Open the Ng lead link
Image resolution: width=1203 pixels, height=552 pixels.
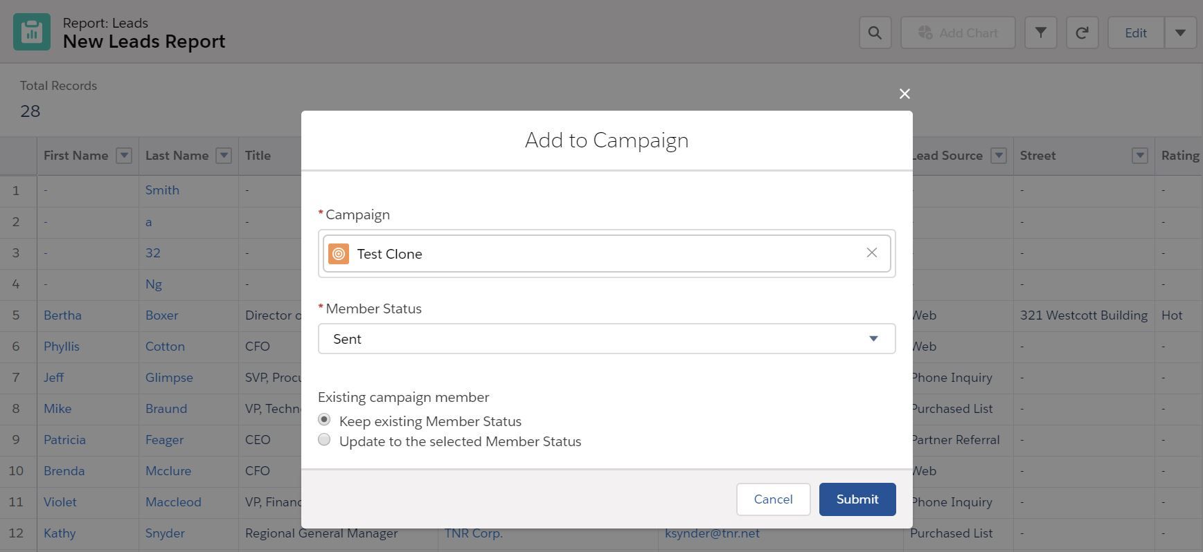coord(154,284)
